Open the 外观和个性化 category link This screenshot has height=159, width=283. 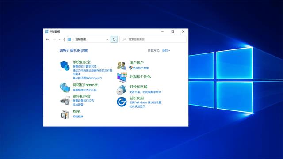click(x=140, y=76)
